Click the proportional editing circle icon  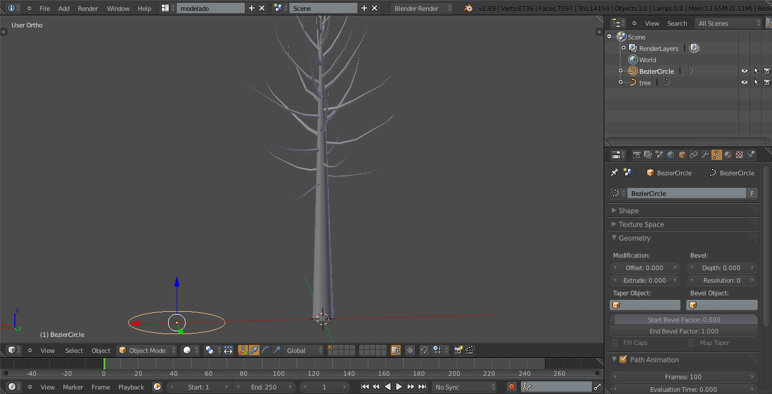point(410,350)
